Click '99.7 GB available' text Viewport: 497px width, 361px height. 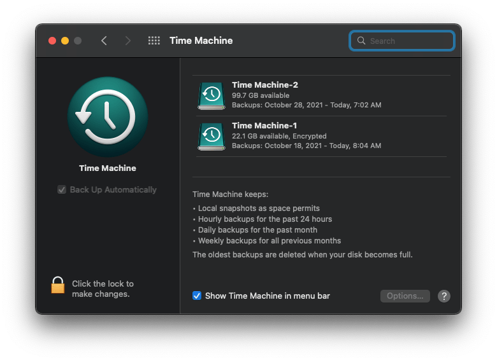tap(260, 95)
